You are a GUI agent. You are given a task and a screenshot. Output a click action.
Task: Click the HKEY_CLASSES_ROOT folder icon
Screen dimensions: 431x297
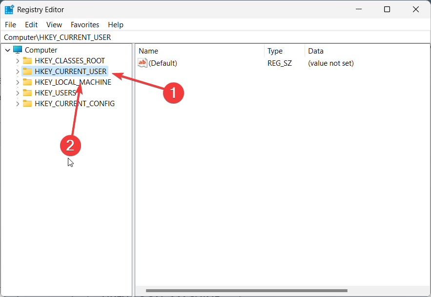click(x=27, y=60)
